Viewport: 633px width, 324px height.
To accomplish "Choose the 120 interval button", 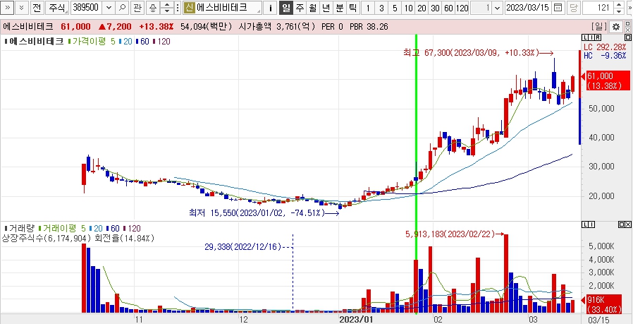I will coord(462,7).
